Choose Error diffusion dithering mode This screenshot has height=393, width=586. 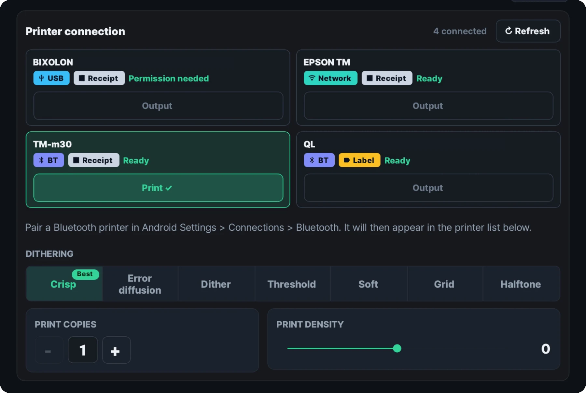point(140,284)
